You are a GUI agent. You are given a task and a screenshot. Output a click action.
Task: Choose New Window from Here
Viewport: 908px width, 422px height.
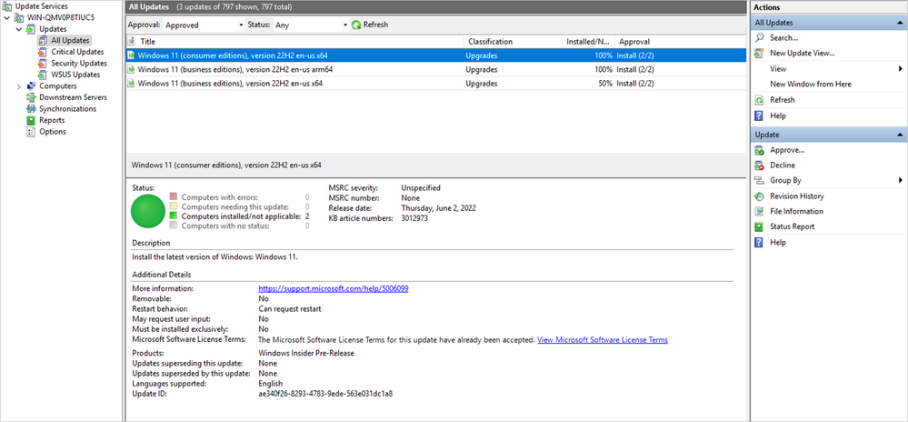[811, 84]
